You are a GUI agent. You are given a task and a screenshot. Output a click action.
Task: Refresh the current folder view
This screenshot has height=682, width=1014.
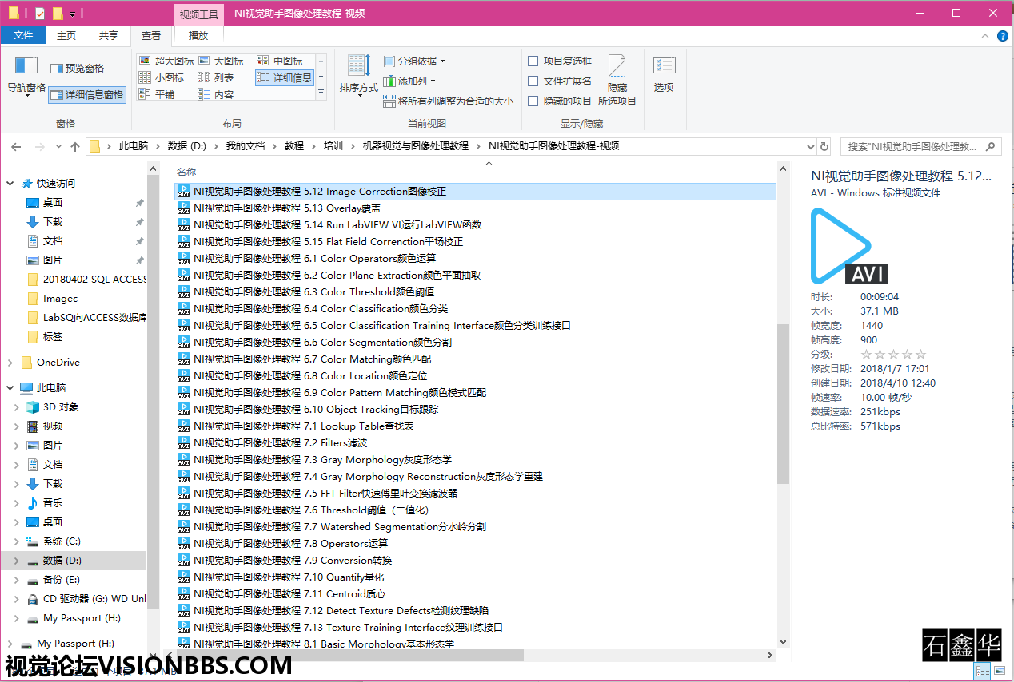coord(824,147)
